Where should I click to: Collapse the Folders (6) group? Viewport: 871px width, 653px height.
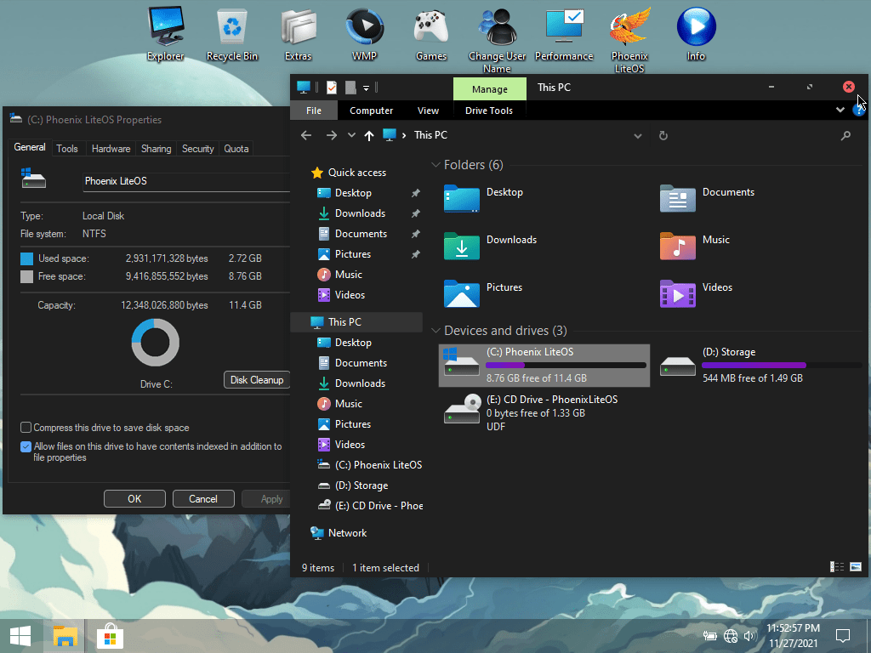pyautogui.click(x=436, y=165)
